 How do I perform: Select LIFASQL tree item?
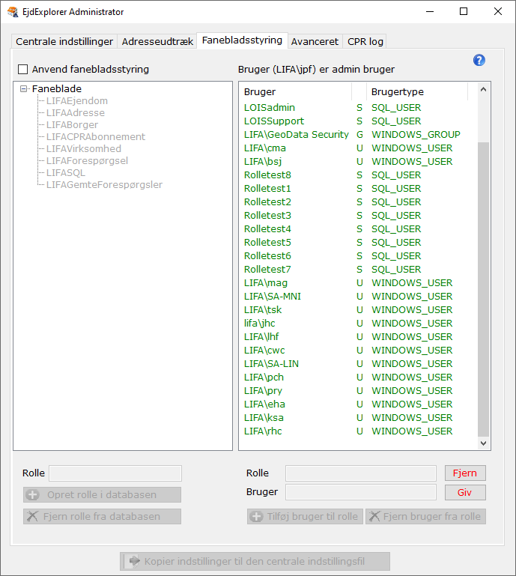[x=65, y=173]
